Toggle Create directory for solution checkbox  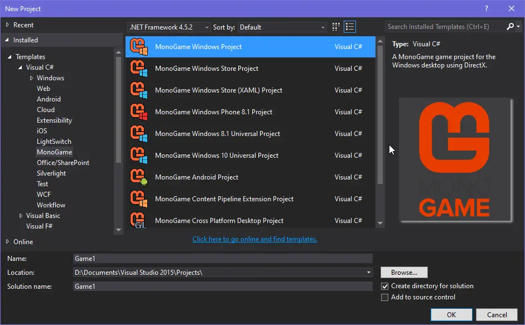pos(385,286)
